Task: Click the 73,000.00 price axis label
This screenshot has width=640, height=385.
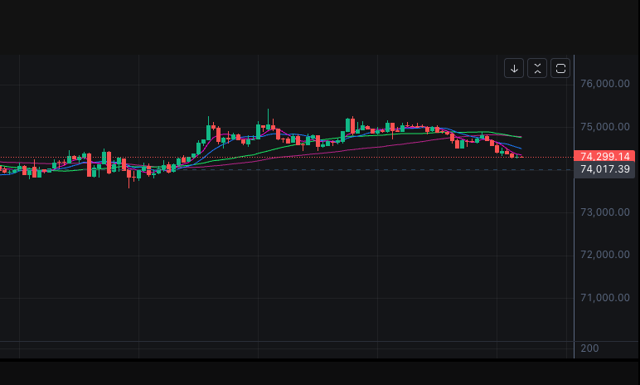Action: tap(605, 212)
